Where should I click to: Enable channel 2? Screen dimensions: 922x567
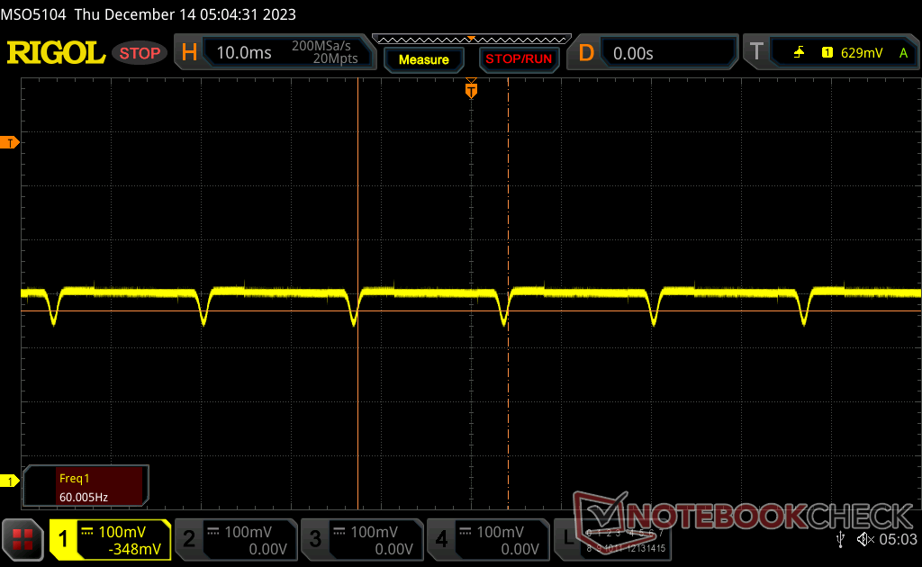[x=235, y=539]
